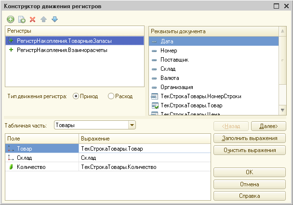Select Организация requisite
Screen dimensions: 293x205
coord(214,87)
